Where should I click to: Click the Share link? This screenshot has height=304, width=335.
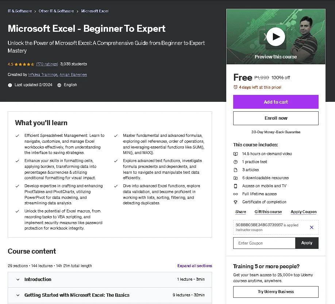(240, 212)
